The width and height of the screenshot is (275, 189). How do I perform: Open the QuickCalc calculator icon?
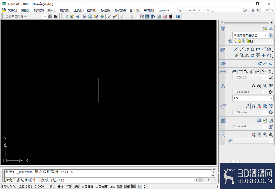170,16
